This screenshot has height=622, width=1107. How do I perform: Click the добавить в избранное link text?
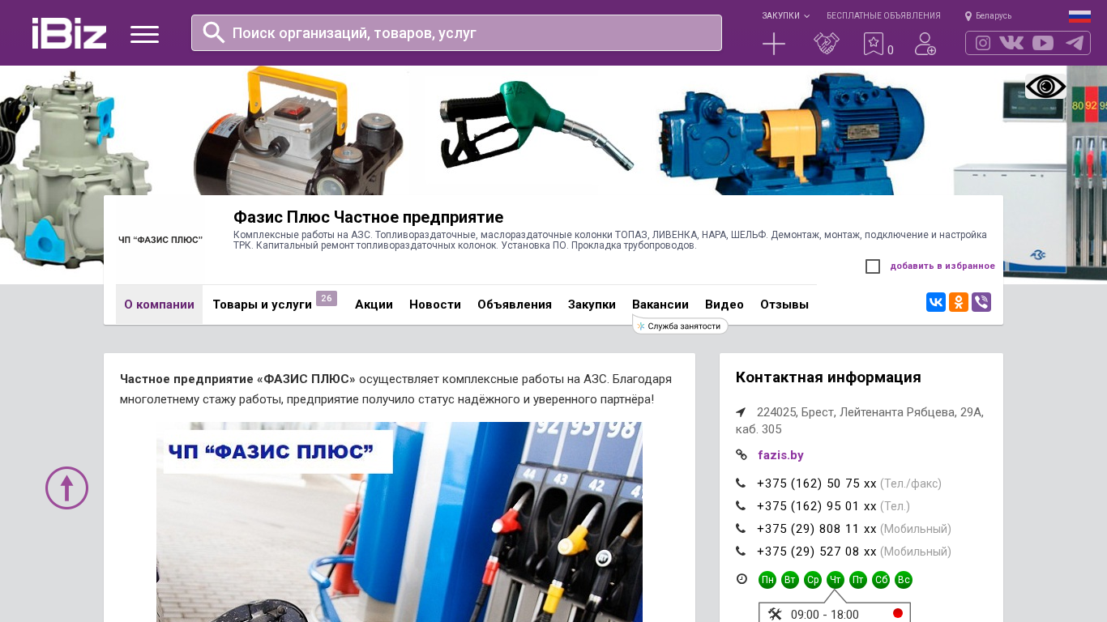coord(942,266)
